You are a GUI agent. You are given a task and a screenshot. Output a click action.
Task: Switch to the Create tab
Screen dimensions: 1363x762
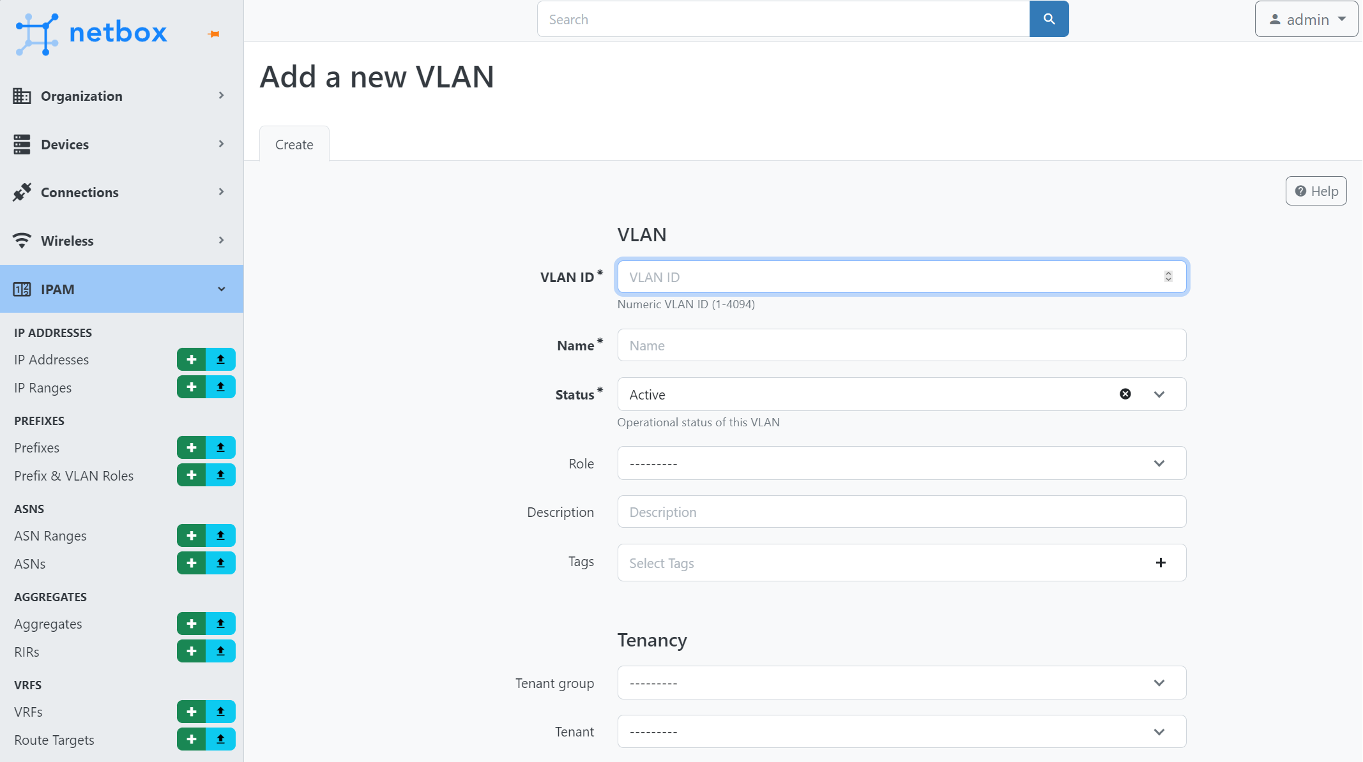293,144
